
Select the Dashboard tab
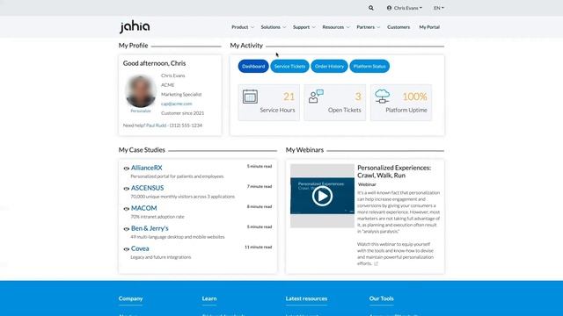[253, 67]
